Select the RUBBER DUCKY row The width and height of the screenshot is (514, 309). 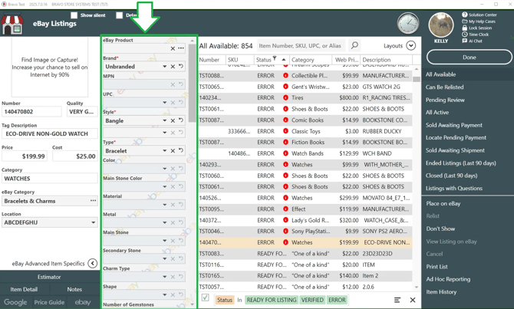pyautogui.click(x=305, y=131)
